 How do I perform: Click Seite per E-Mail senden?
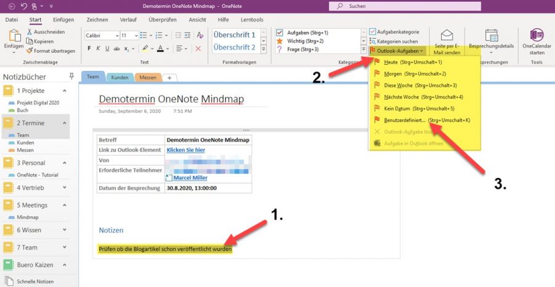pyautogui.click(x=447, y=43)
